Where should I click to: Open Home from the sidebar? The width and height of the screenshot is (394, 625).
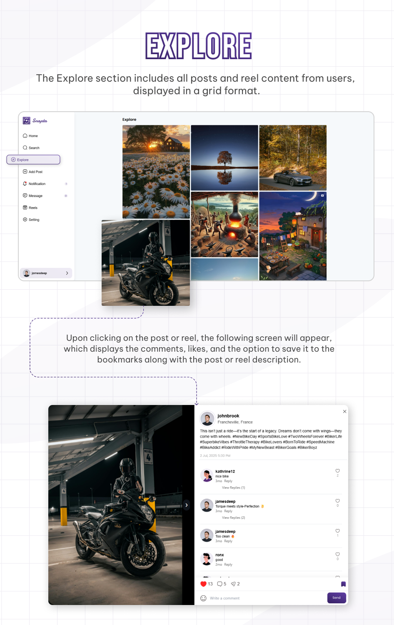point(30,136)
